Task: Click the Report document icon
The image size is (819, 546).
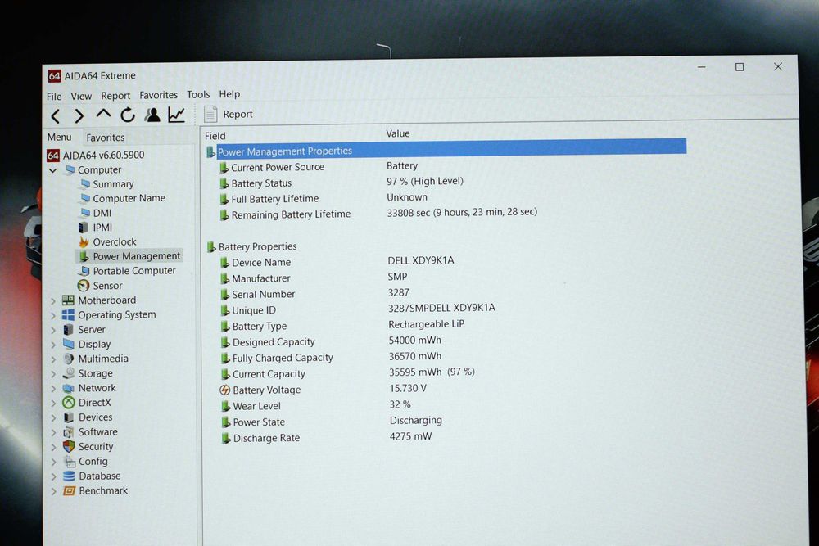Action: pos(210,114)
